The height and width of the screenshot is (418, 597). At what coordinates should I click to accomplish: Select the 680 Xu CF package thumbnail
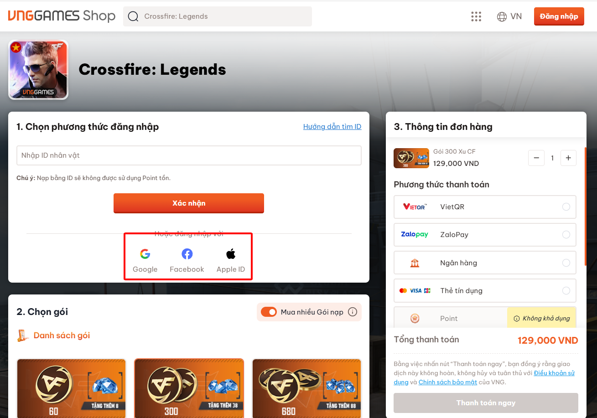307,388
